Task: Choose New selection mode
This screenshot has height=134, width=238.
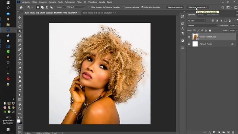Action: (38, 7)
